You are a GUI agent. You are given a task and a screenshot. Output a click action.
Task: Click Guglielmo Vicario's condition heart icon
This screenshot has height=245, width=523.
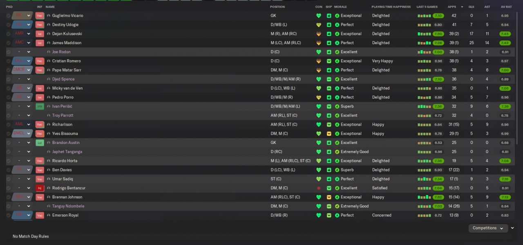pos(319,16)
